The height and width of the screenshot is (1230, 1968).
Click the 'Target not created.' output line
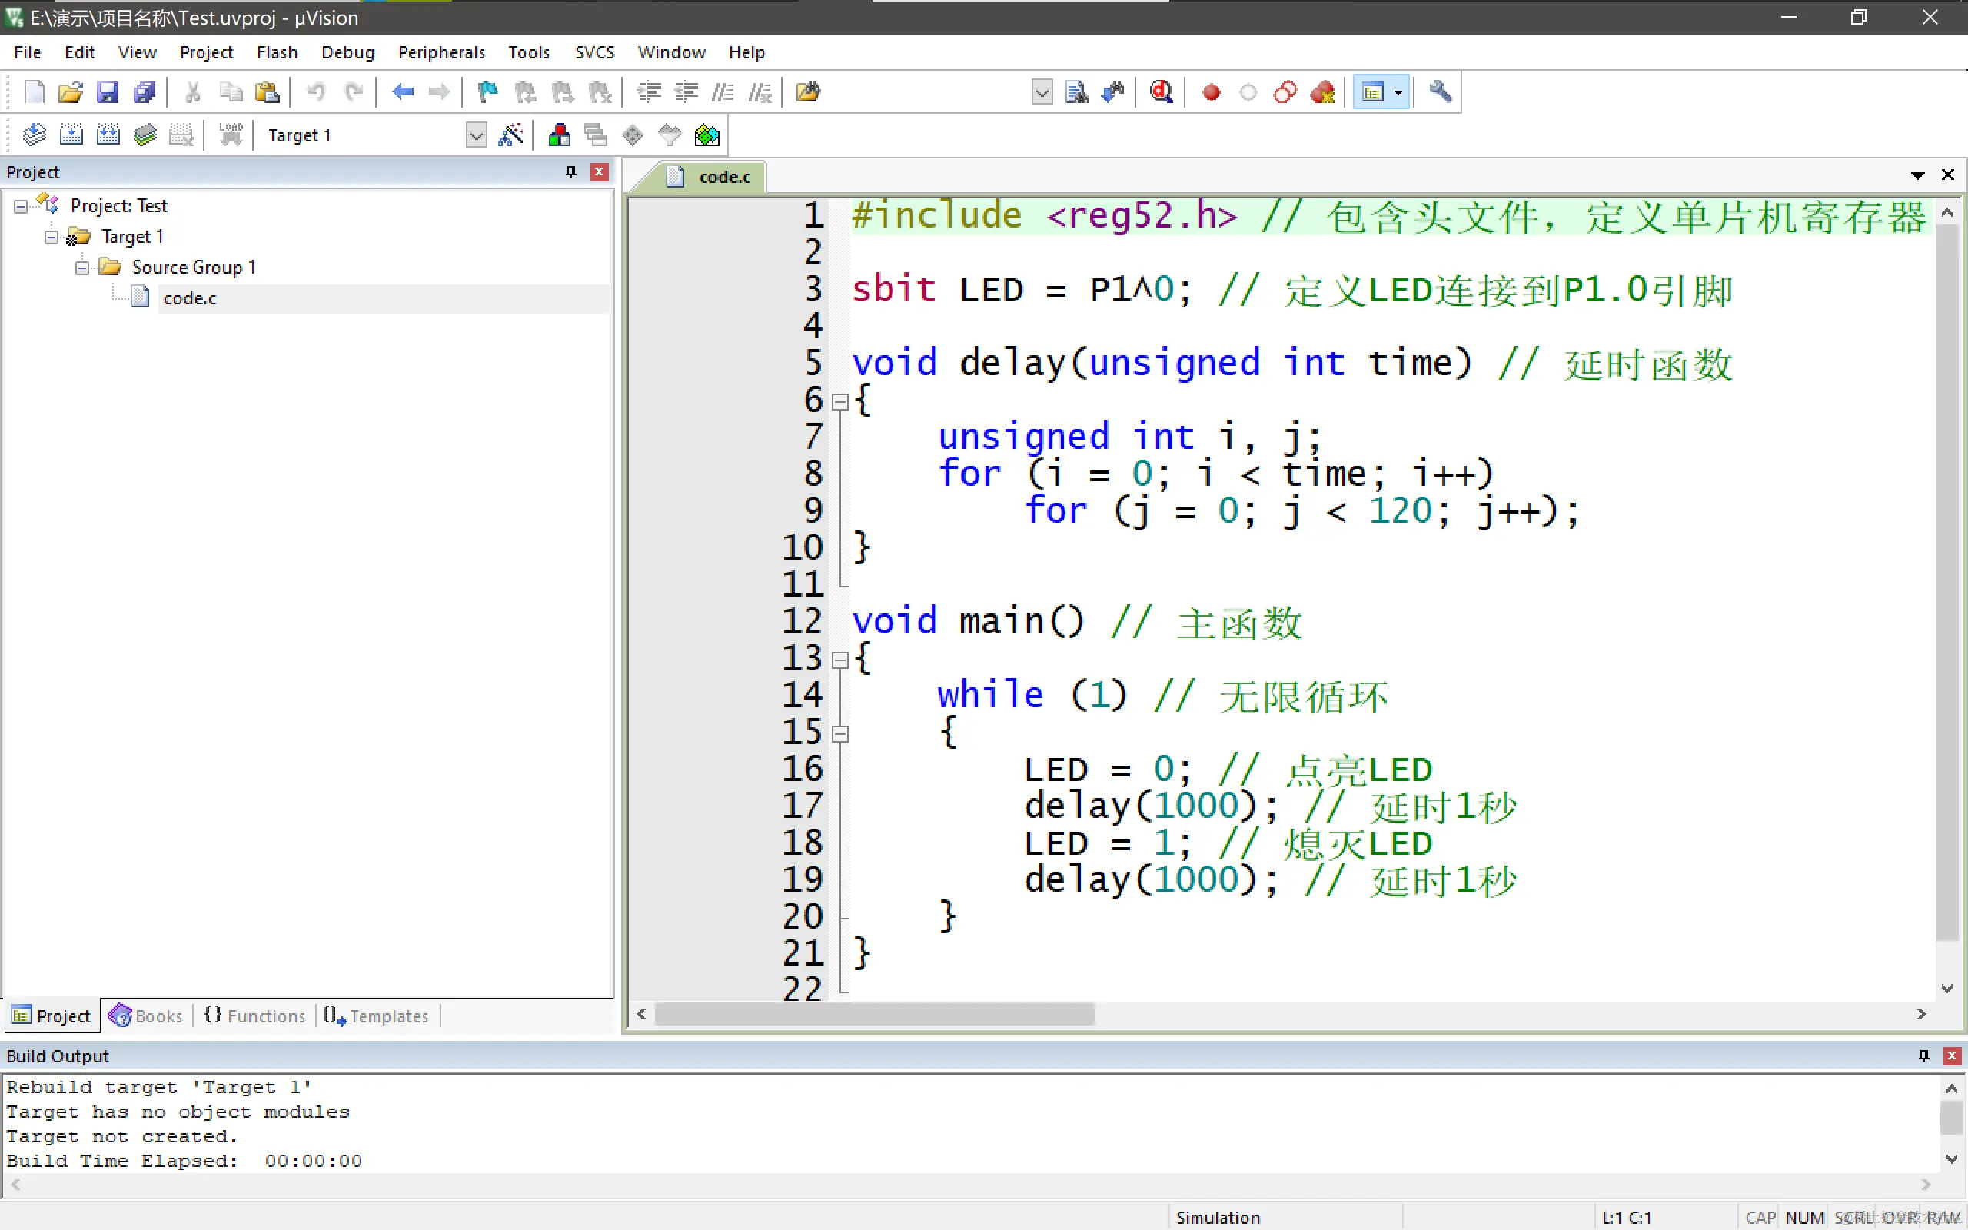click(122, 1136)
